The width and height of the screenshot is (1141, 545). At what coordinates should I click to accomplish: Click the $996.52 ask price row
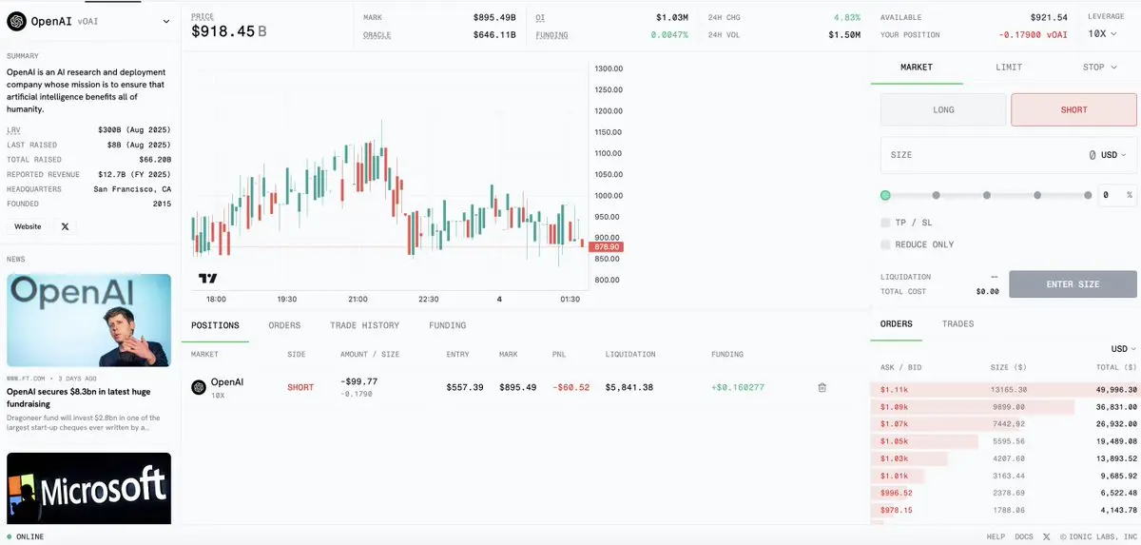[1004, 493]
